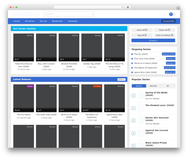Select the Monthly popular series tab

click(x=153, y=86)
